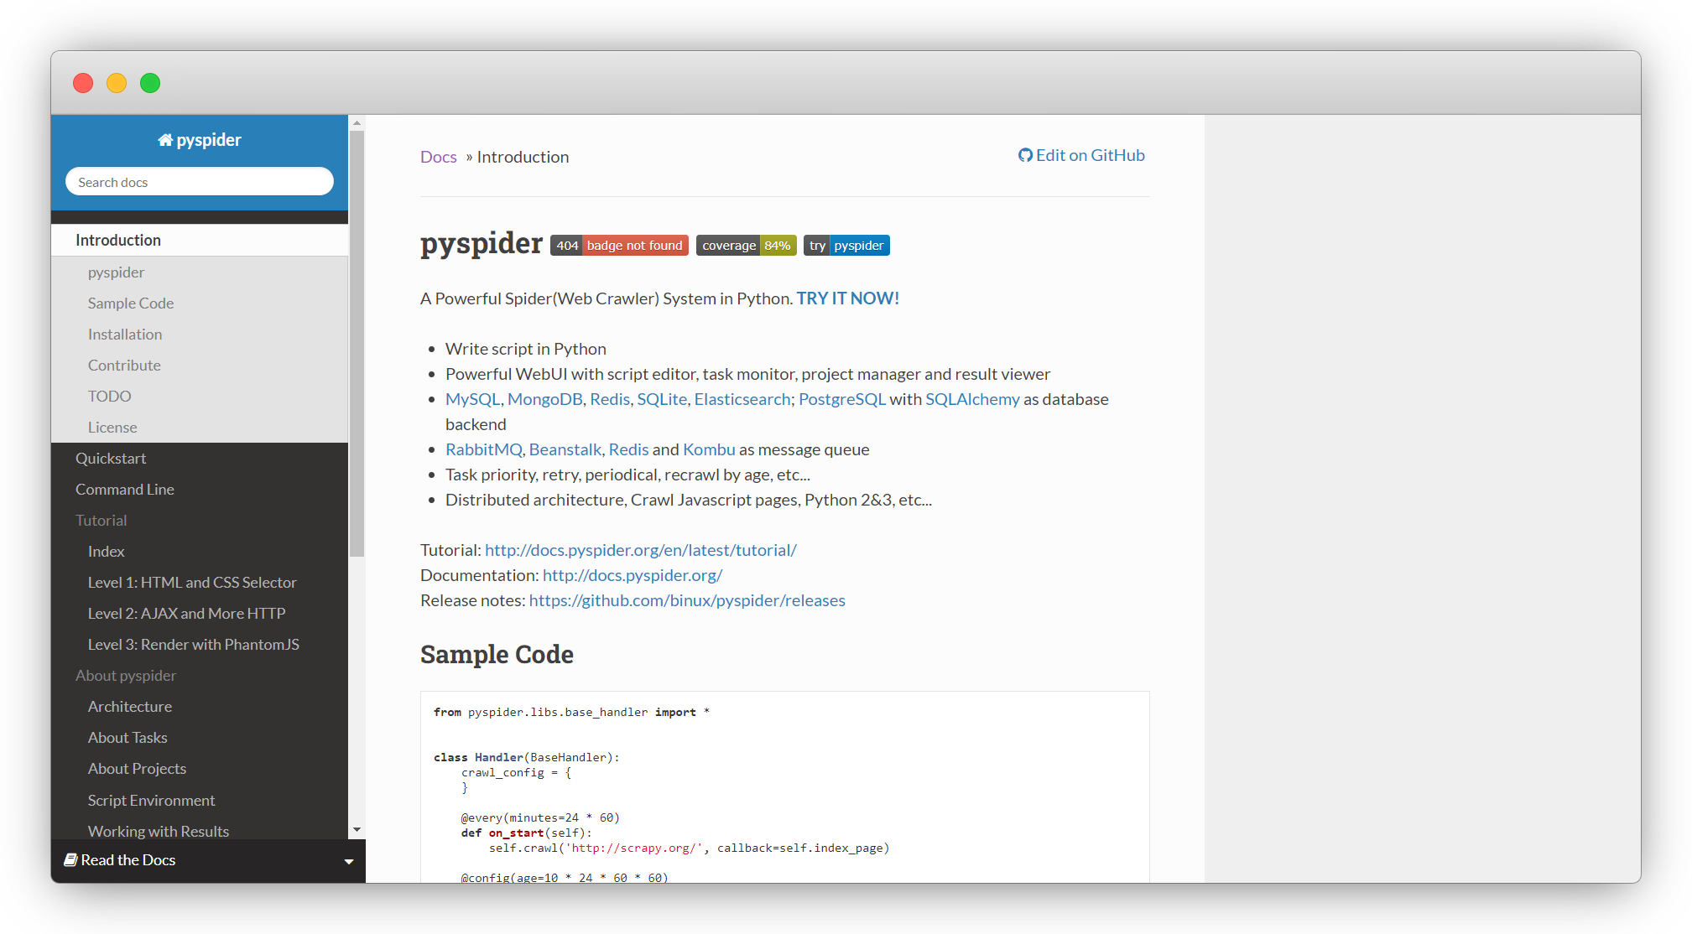Jump to Sample Code section in sidebar
This screenshot has height=934, width=1692.
pos(200,304)
